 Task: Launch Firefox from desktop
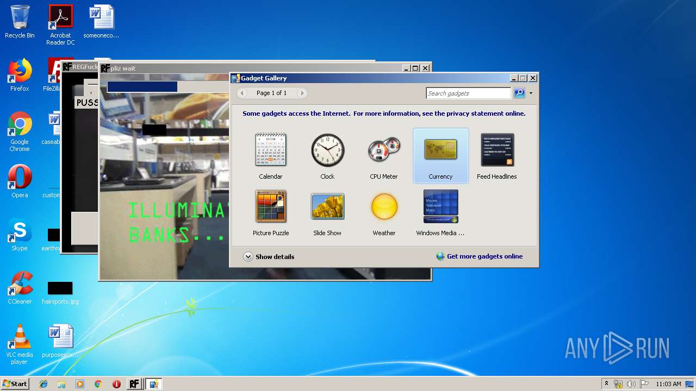coord(20,75)
